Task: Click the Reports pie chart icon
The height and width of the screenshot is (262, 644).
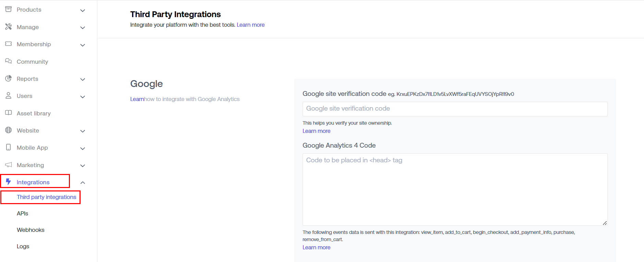Action: tap(9, 78)
